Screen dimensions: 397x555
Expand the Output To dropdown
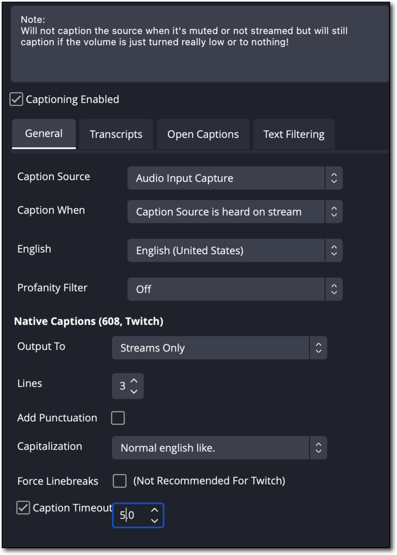tap(219, 348)
